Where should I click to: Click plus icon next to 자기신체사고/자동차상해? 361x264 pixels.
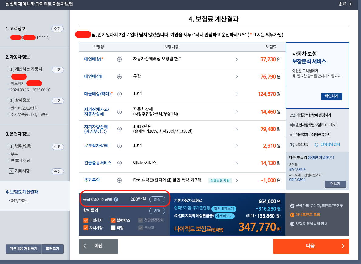(119, 112)
